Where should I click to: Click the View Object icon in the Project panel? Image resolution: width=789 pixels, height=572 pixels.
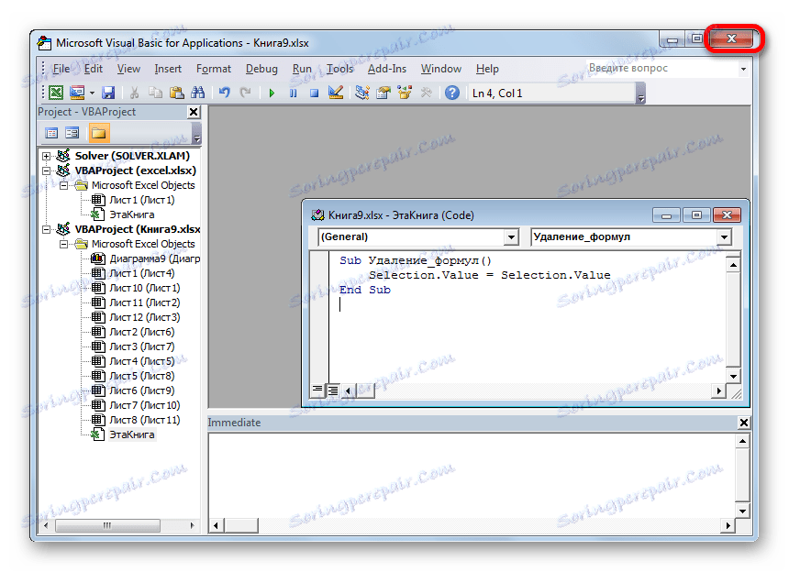(72, 133)
